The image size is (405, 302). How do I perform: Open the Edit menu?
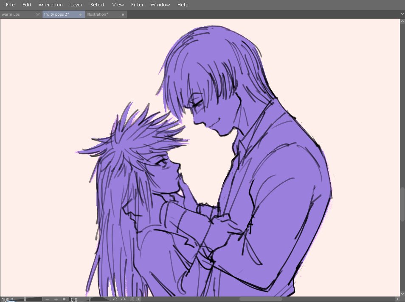pyautogui.click(x=27, y=5)
